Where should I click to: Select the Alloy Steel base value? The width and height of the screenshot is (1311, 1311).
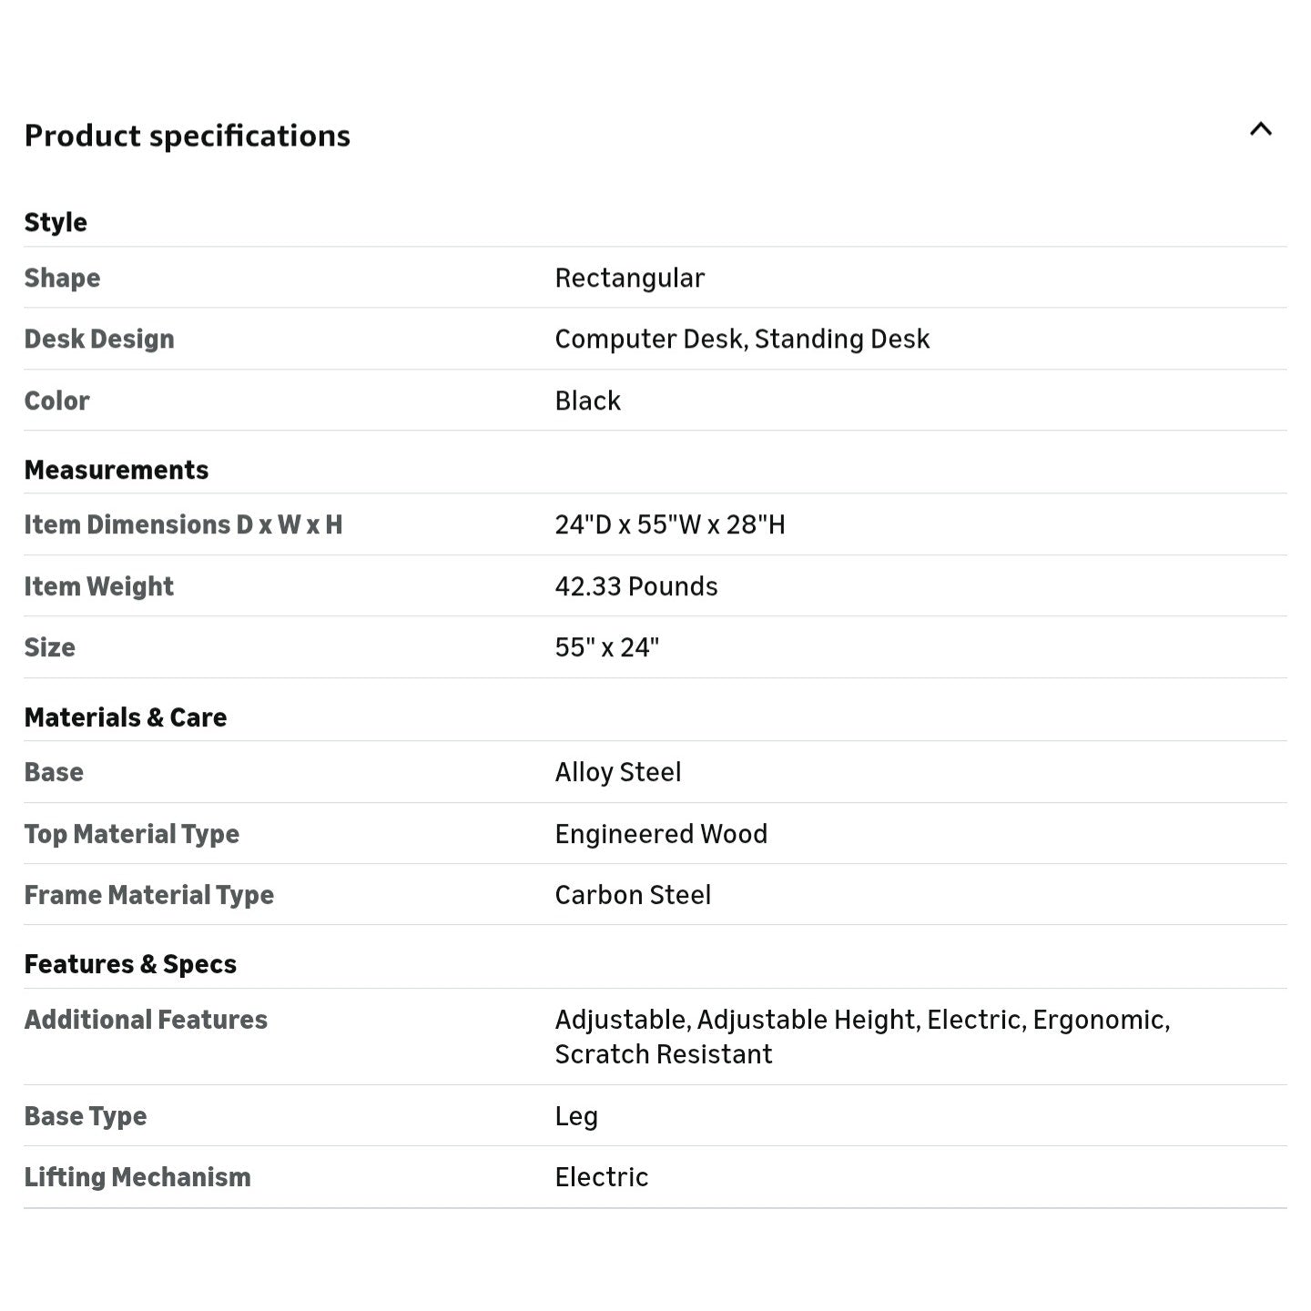618,772
